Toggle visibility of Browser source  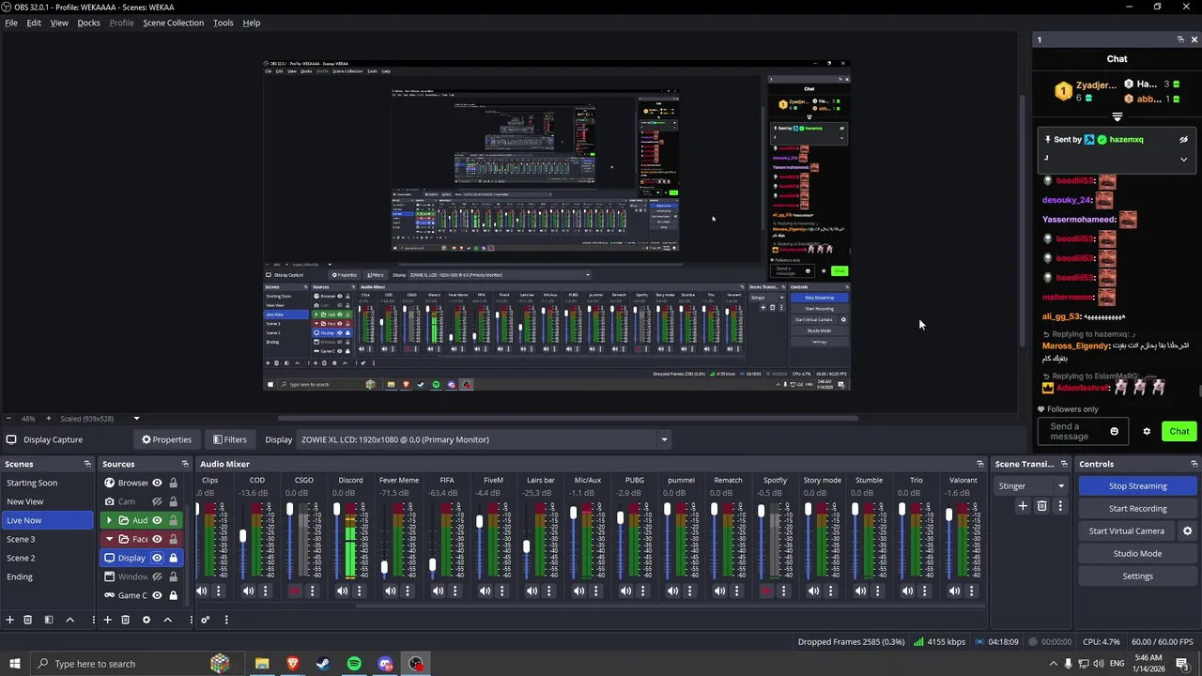click(157, 483)
